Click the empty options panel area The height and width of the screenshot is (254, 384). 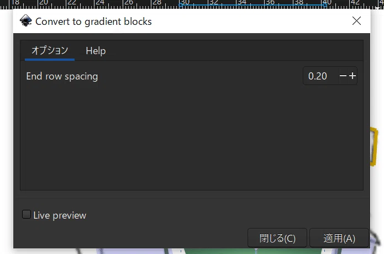click(x=192, y=137)
